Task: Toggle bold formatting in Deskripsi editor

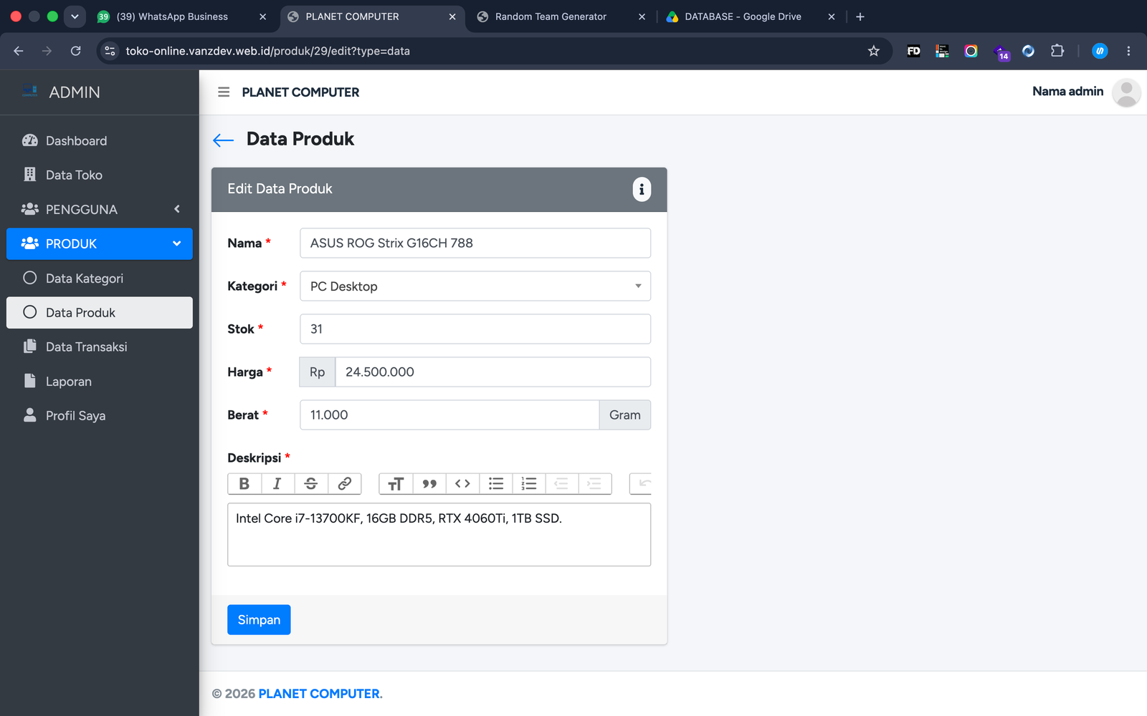Action: (244, 484)
